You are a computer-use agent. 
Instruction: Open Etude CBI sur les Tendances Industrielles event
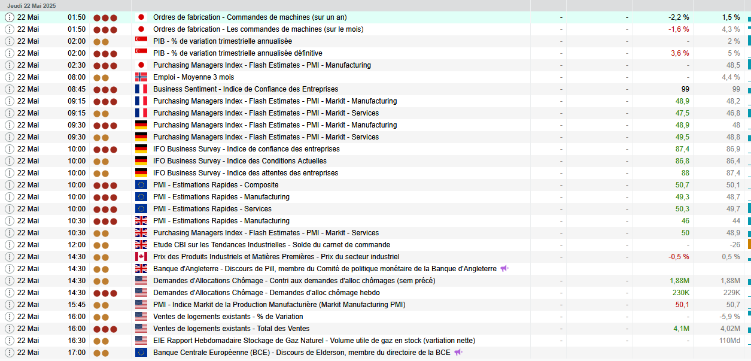[x=272, y=245]
